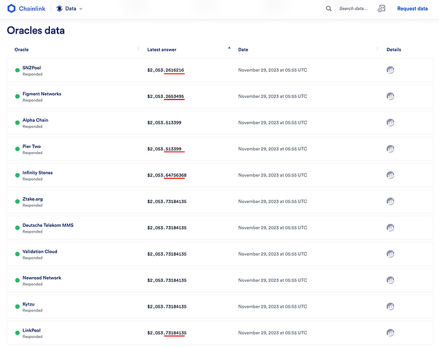Open details chart icon for Newroad Network
Screen dimensions: 439x347
click(x=390, y=280)
